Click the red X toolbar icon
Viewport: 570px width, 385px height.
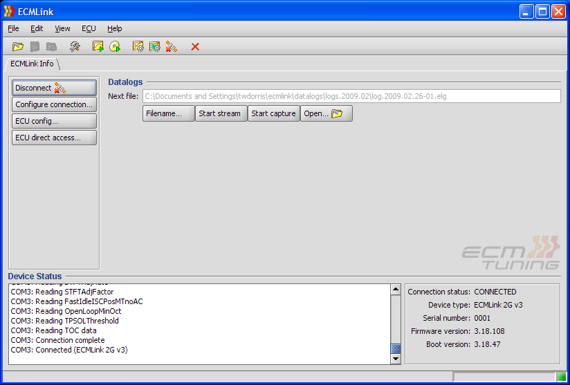pos(195,46)
